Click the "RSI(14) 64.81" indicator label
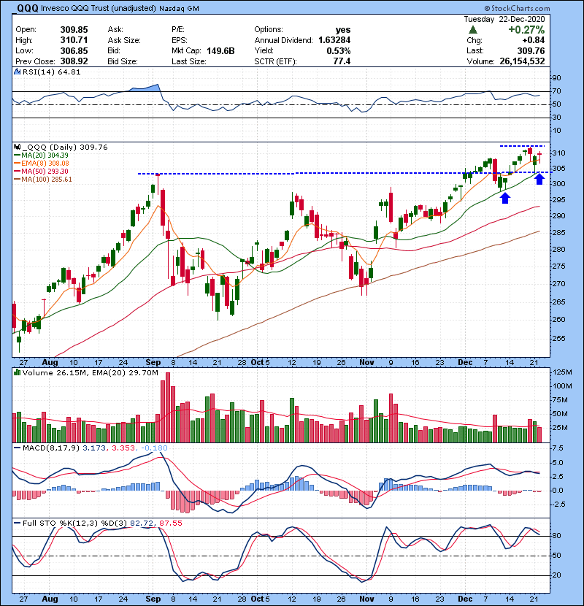Screen dimensions: 584x606 click(51, 72)
